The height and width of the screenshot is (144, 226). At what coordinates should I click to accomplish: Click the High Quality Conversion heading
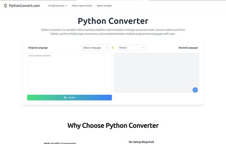point(60,143)
